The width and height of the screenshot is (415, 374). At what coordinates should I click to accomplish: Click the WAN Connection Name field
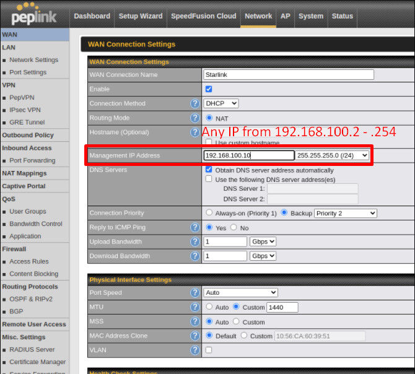point(289,75)
